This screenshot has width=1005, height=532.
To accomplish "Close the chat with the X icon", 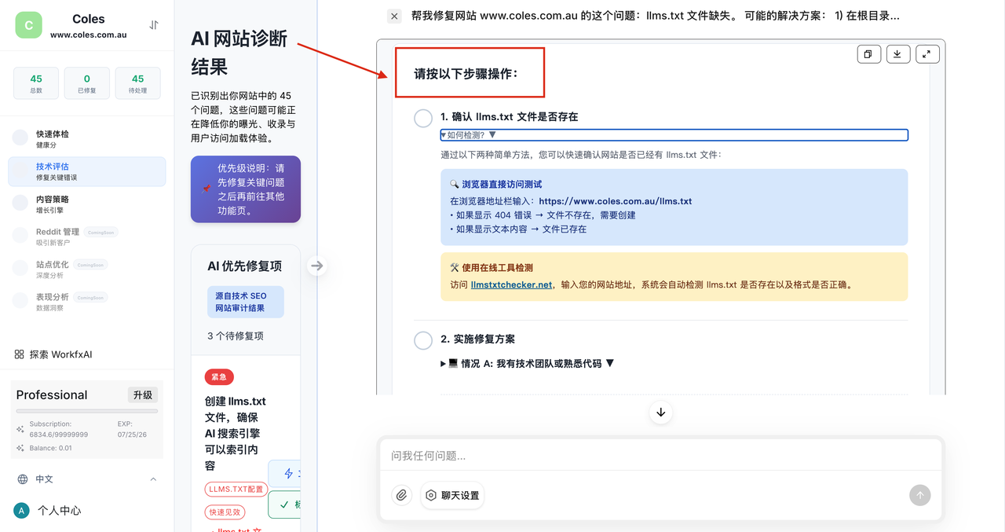I will point(394,16).
